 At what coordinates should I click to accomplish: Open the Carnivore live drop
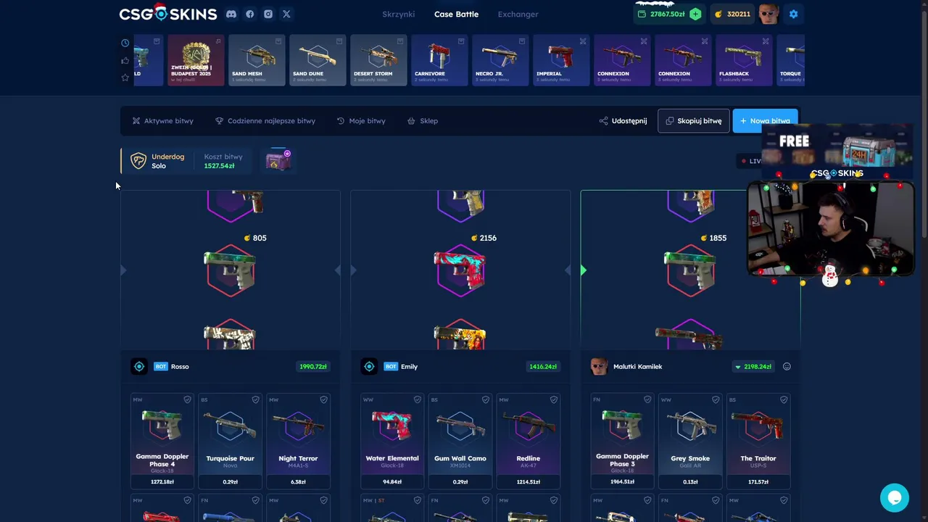point(439,60)
